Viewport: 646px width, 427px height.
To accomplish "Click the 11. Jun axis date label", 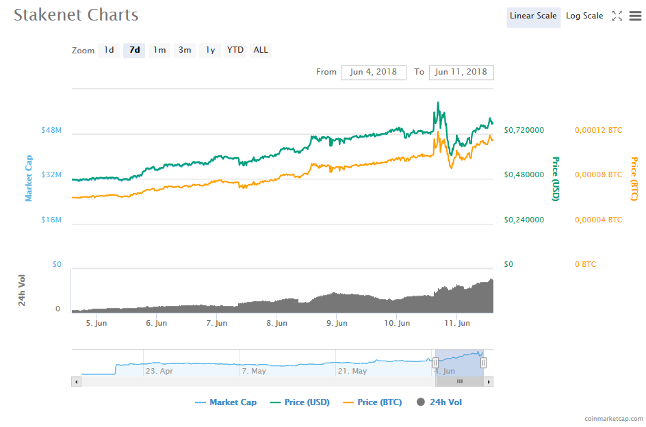I will [x=457, y=323].
